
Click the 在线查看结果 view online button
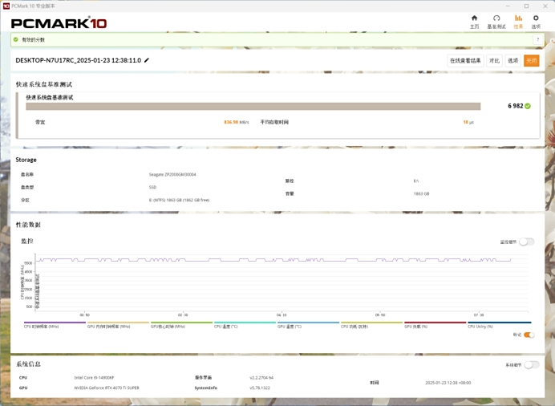pos(465,61)
